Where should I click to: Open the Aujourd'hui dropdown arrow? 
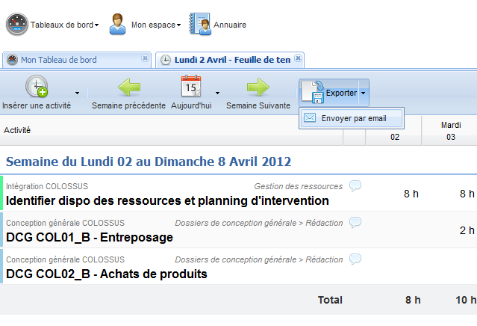tap(217, 93)
